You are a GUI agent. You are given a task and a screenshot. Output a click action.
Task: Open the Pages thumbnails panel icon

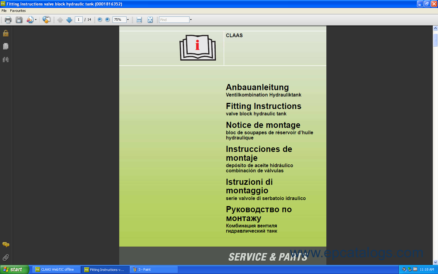tap(6, 46)
